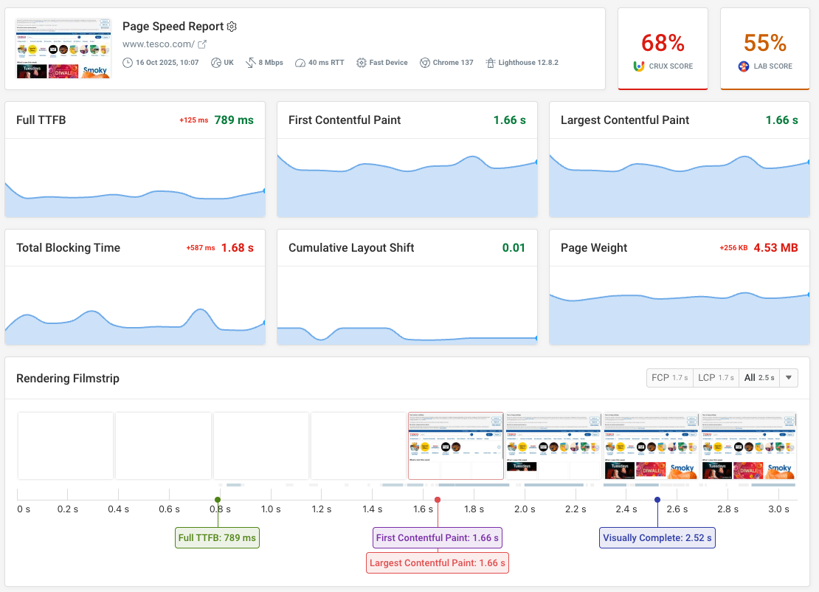The image size is (819, 592).
Task: Open www.tesco.com in a new tab
Action: (159, 44)
